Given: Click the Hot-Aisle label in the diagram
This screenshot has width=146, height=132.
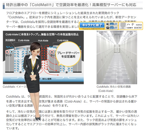Looking at the screenshot, I should [43, 40].
